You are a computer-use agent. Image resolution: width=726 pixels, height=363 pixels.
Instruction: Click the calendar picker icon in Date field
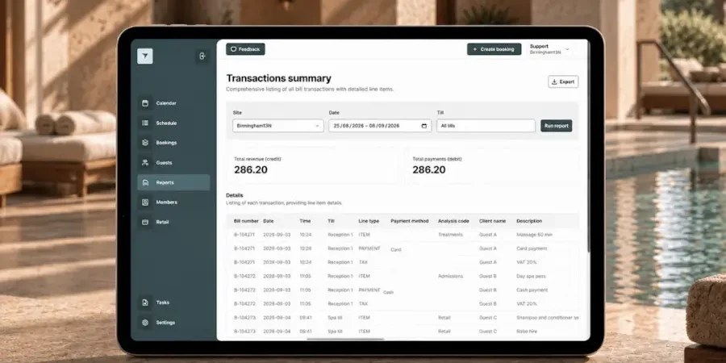pos(424,126)
